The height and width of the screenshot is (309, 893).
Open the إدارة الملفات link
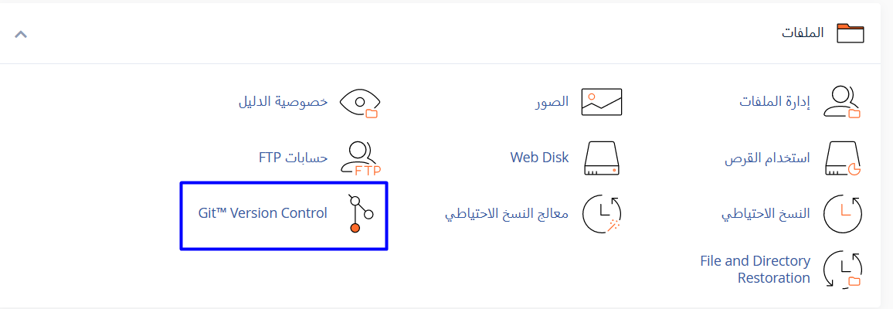click(775, 102)
